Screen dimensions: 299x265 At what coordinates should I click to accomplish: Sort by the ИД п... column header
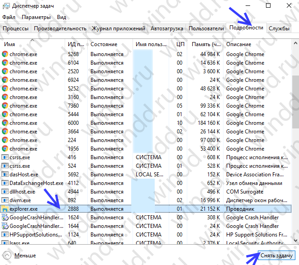(76, 44)
